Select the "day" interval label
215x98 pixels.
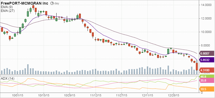tap(57, 3)
